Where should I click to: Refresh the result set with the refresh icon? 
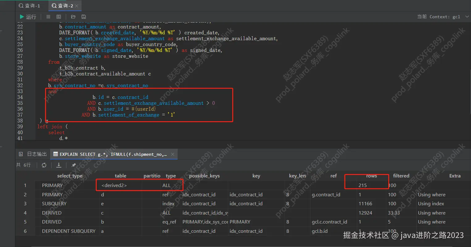(x=44, y=165)
